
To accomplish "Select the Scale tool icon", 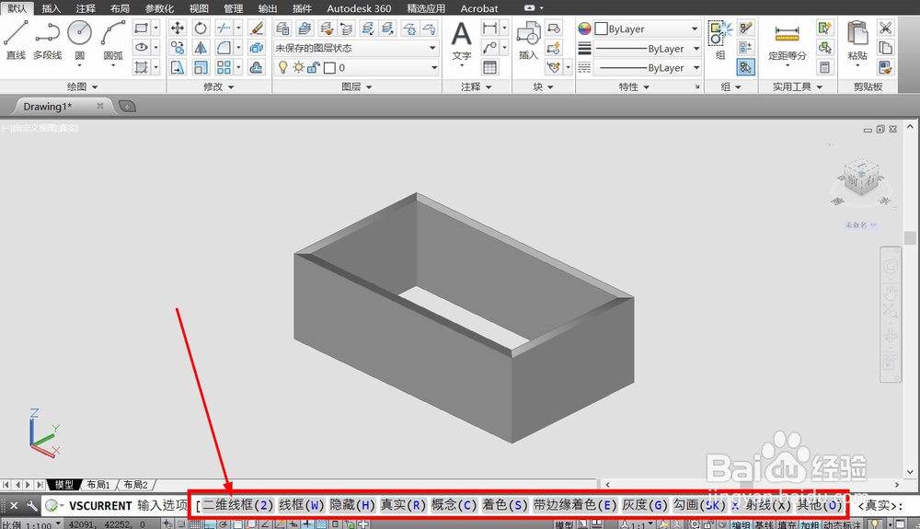I will [201, 67].
